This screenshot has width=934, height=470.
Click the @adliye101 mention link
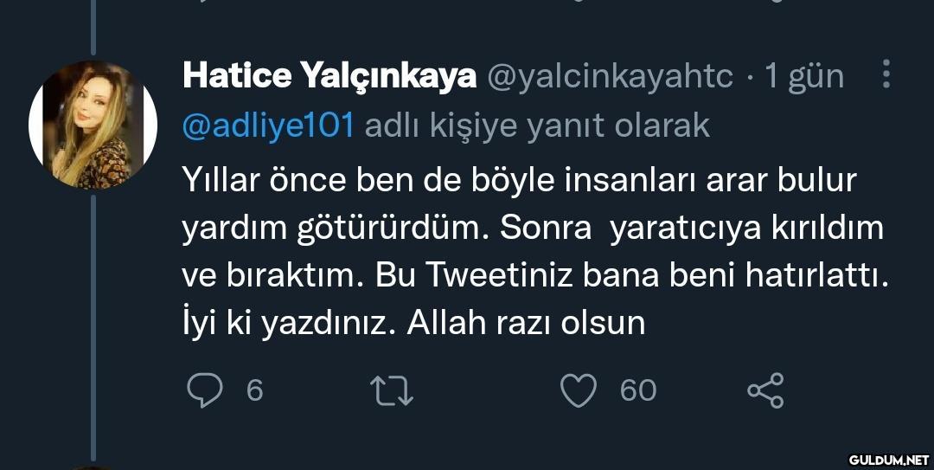point(268,126)
